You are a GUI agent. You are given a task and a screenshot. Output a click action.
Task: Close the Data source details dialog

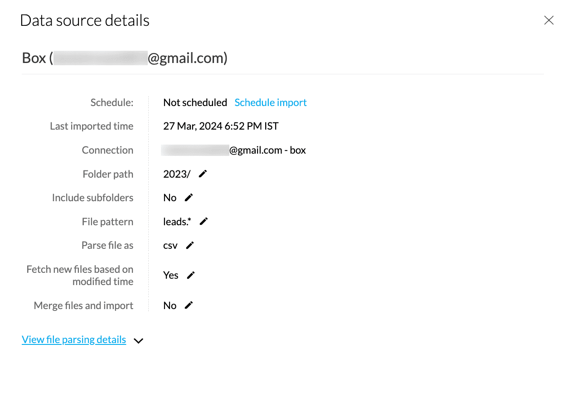pos(548,20)
